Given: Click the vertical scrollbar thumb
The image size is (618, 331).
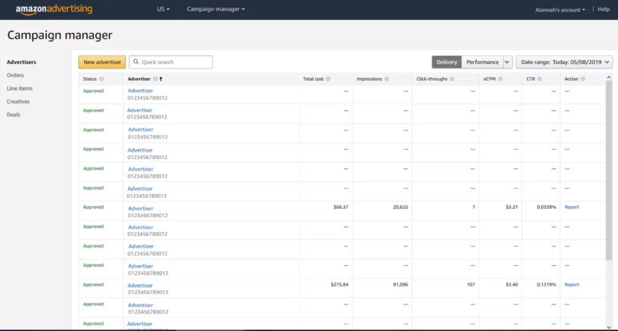Looking at the screenshot, I should click(609, 169).
